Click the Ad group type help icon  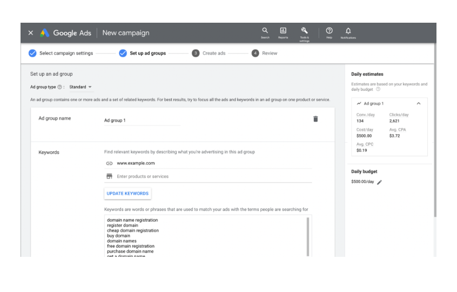[60, 87]
